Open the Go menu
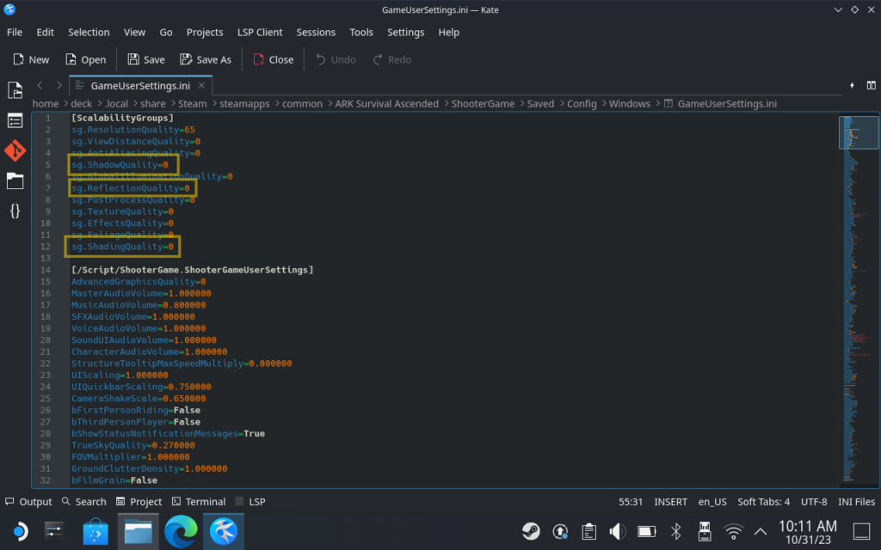This screenshot has height=550, width=881. [166, 32]
